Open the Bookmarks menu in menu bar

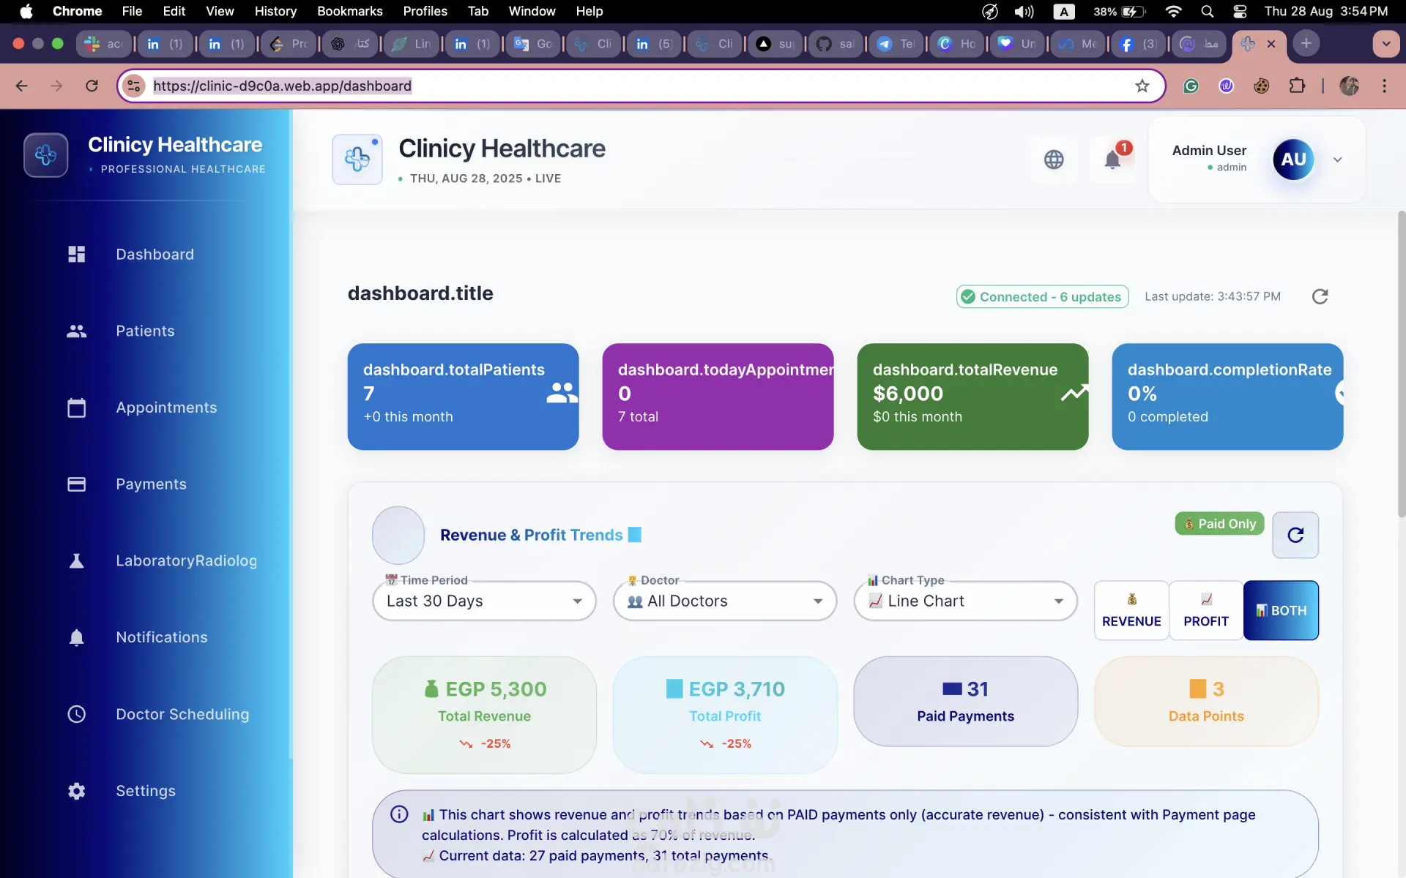(x=349, y=11)
